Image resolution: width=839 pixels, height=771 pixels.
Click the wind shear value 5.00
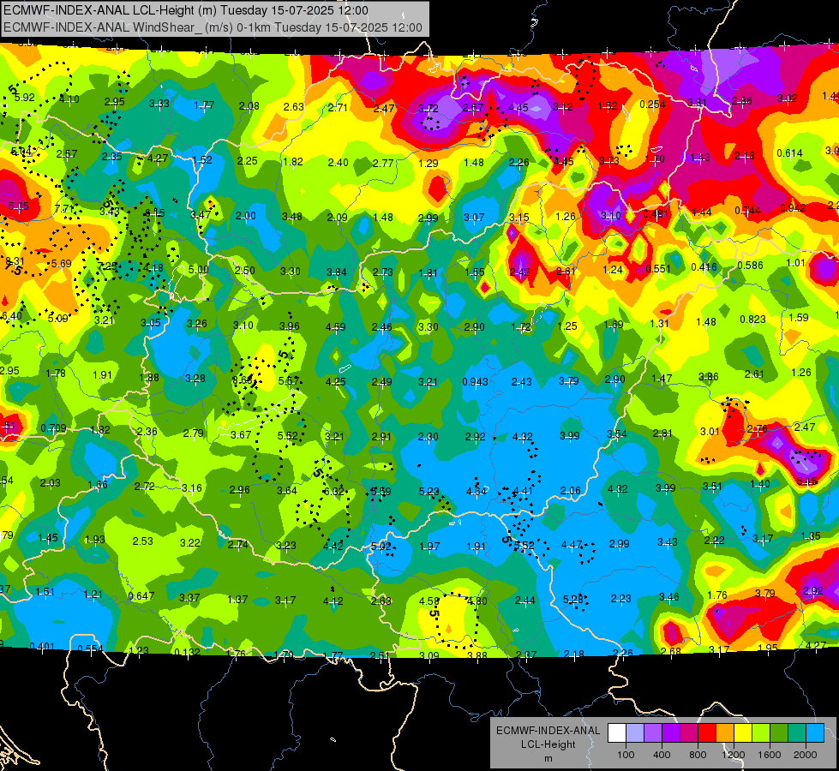click(x=199, y=270)
